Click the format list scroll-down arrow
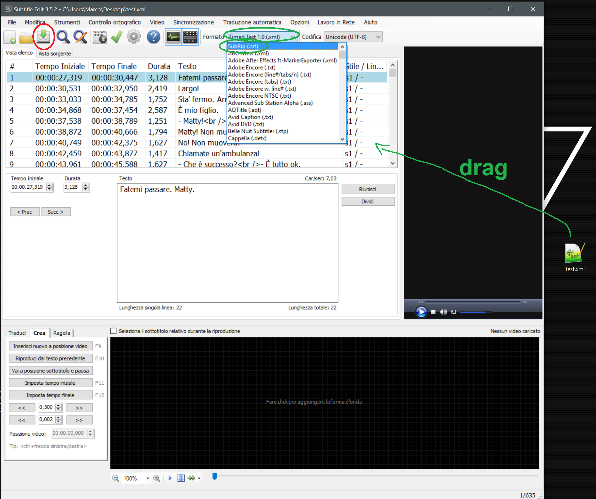Screen dimensions: 596x499 click(342, 139)
